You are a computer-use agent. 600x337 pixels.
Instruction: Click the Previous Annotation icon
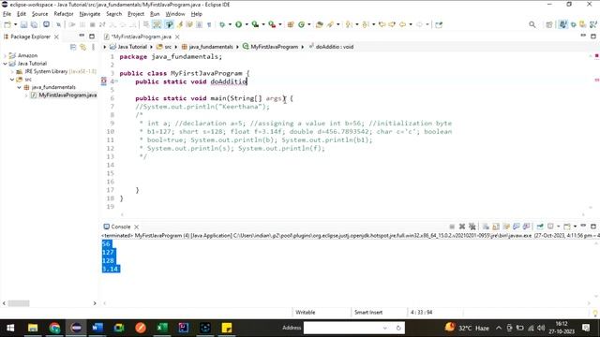point(366,24)
